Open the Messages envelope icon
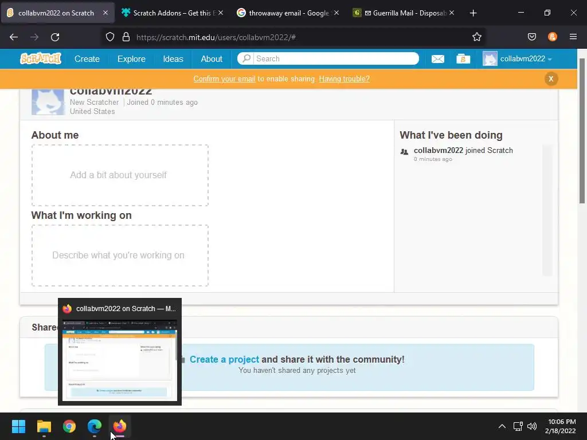 [437, 59]
